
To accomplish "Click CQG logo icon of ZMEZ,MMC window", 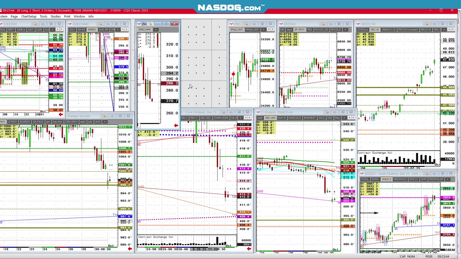I will [70, 24].
